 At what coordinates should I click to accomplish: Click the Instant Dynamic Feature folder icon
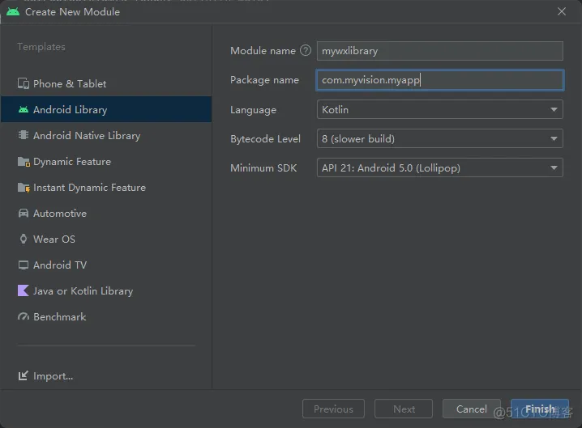pyautogui.click(x=24, y=188)
